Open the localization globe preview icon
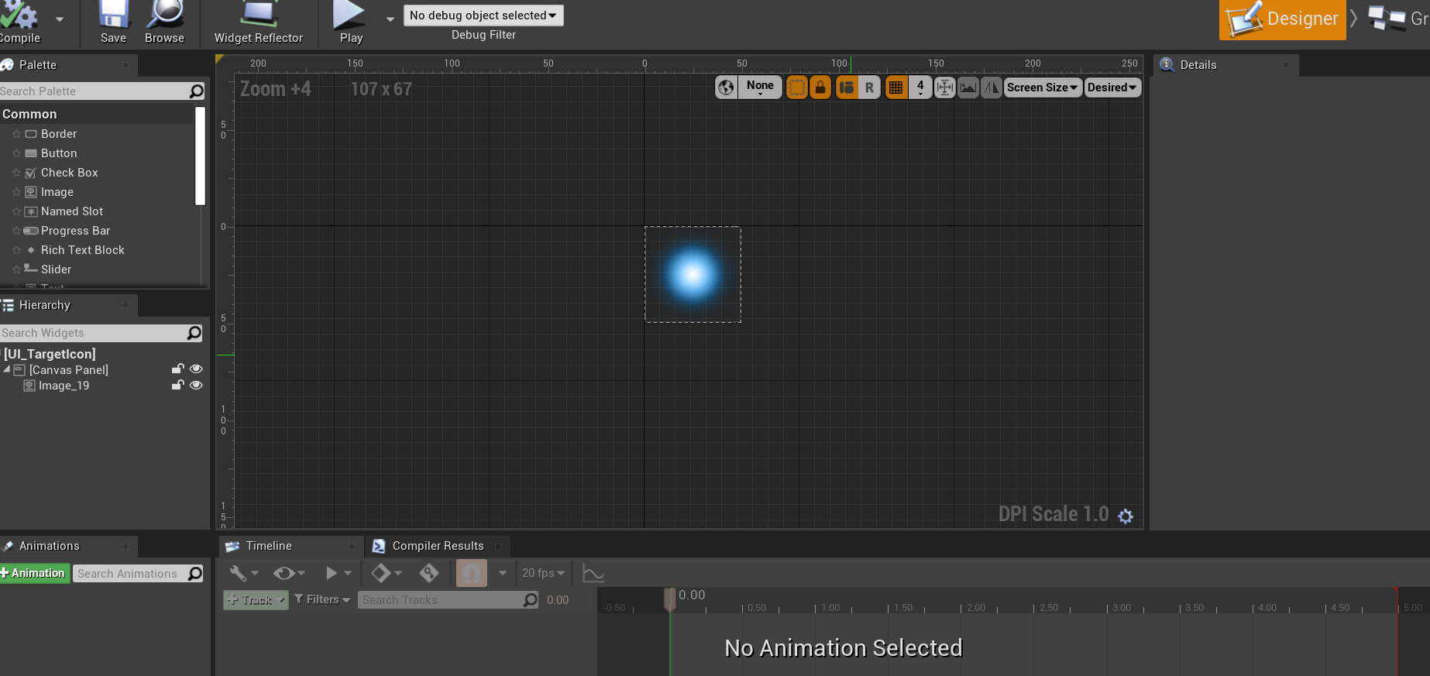This screenshot has width=1430, height=676. click(726, 88)
